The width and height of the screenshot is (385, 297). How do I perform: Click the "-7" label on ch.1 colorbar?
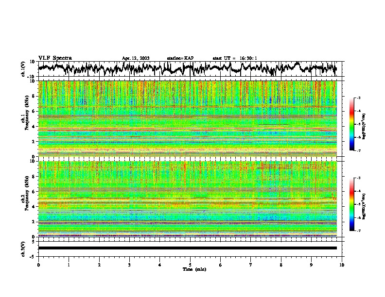(x=359, y=151)
